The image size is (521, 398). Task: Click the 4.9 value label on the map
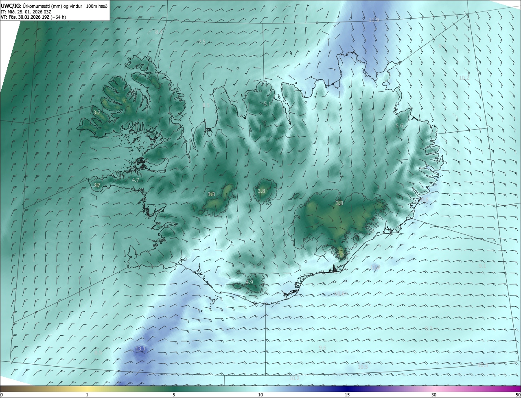pyautogui.click(x=250, y=282)
